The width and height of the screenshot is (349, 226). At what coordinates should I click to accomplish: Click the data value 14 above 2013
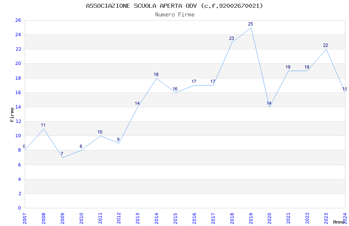click(x=137, y=103)
